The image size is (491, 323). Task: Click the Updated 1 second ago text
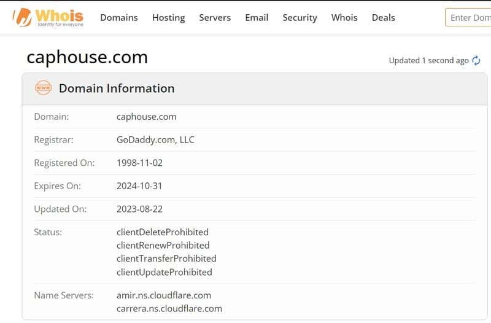click(x=428, y=60)
